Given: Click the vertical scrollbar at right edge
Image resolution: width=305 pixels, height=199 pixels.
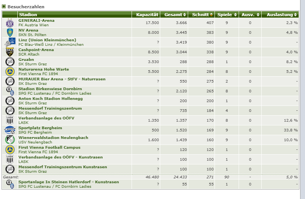Looking at the screenshot, I should [302, 100].
